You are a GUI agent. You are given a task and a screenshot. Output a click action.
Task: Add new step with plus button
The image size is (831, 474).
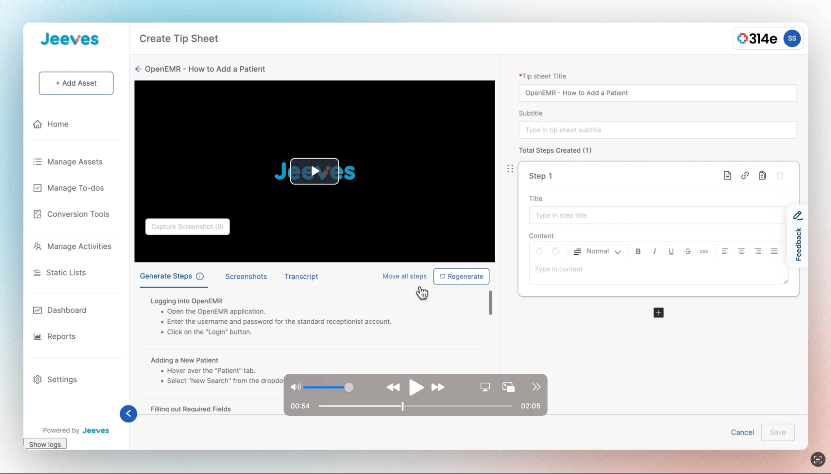(658, 313)
